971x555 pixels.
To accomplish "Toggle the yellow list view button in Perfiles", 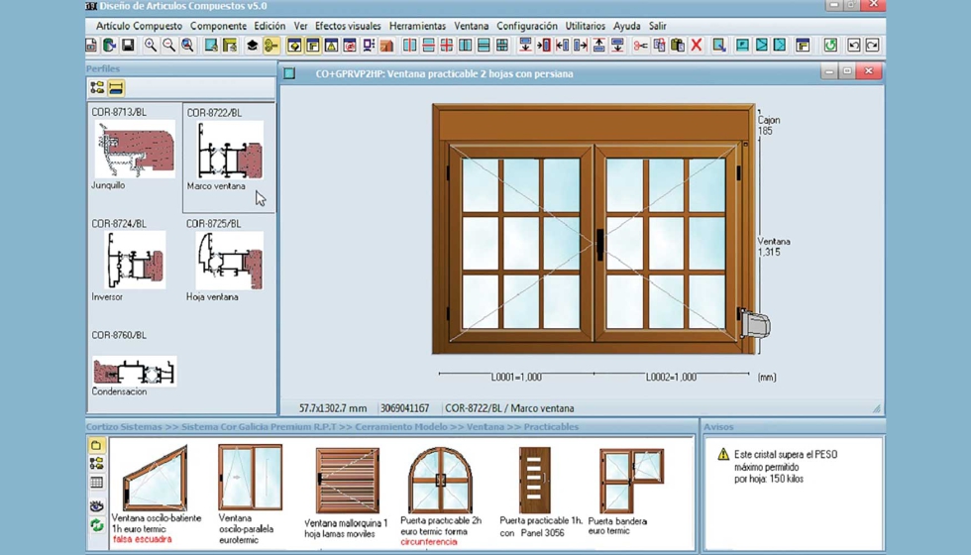I will 116,88.
